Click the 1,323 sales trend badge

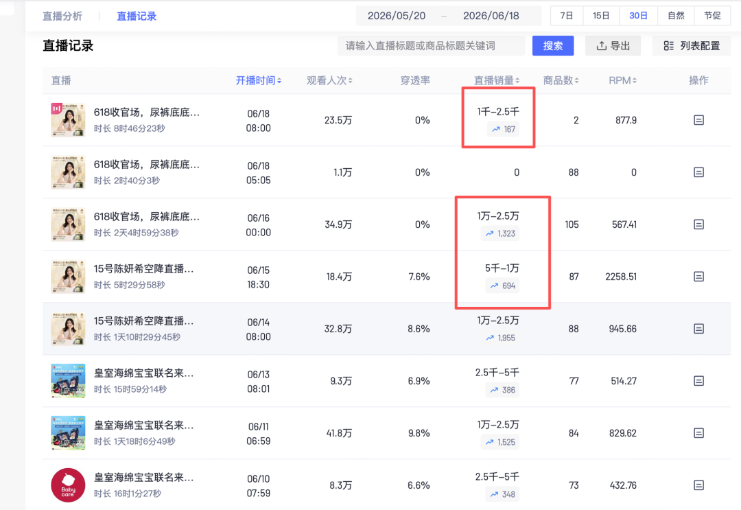(500, 233)
